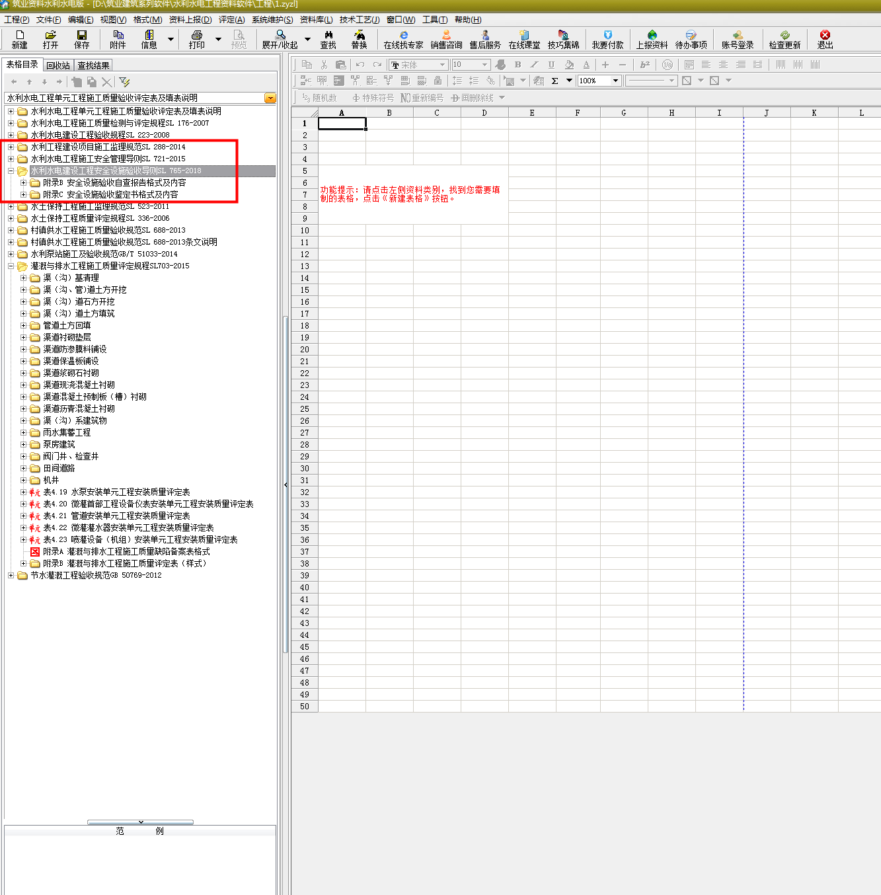
Task: Open 销售咨询 sales consultation icon
Action: click(446, 40)
